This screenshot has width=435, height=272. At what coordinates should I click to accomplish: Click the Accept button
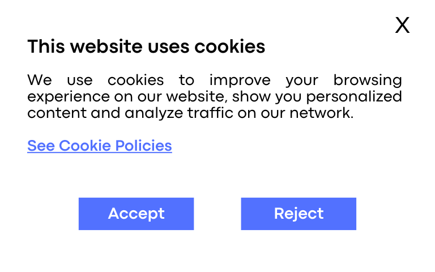(136, 214)
